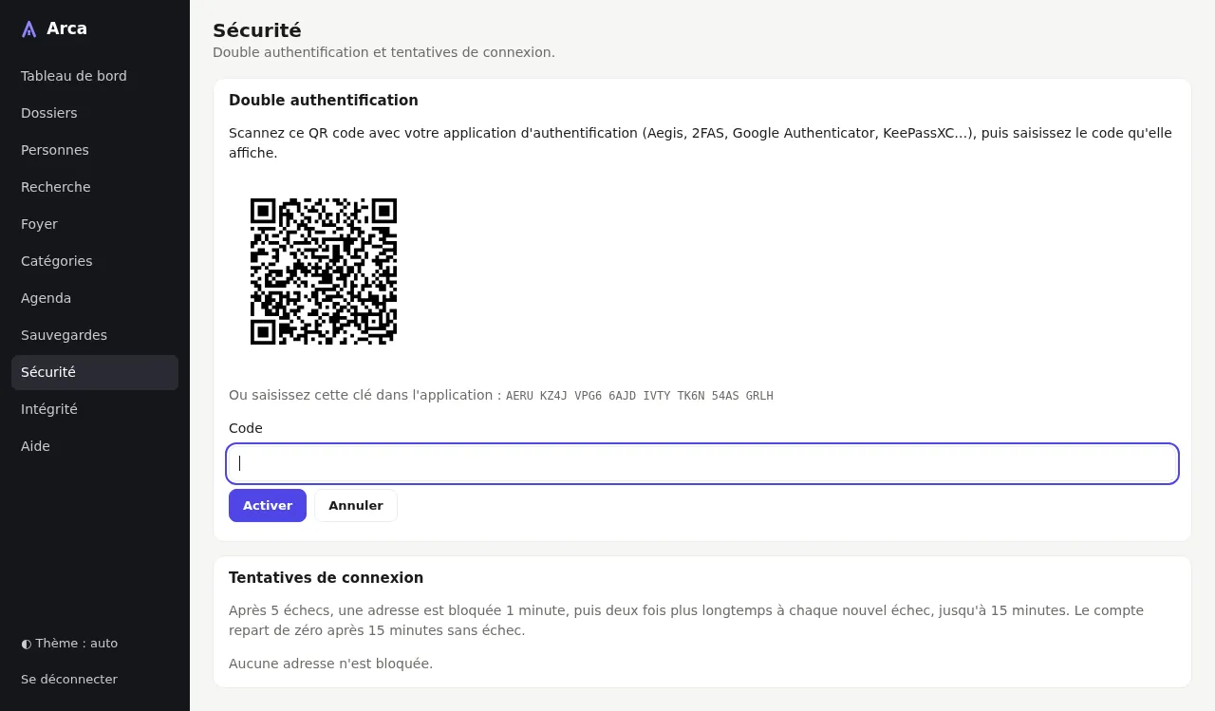
Task: Open the Personnes section
Action: point(95,150)
